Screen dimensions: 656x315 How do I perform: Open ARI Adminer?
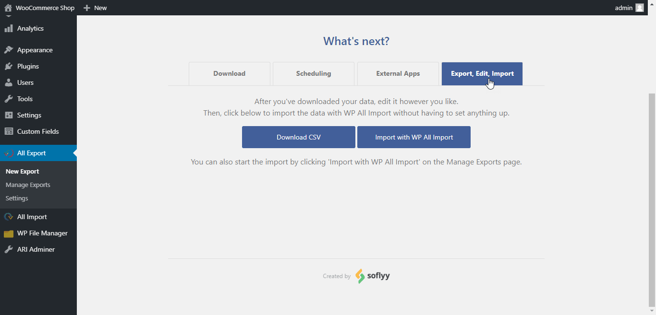38,249
